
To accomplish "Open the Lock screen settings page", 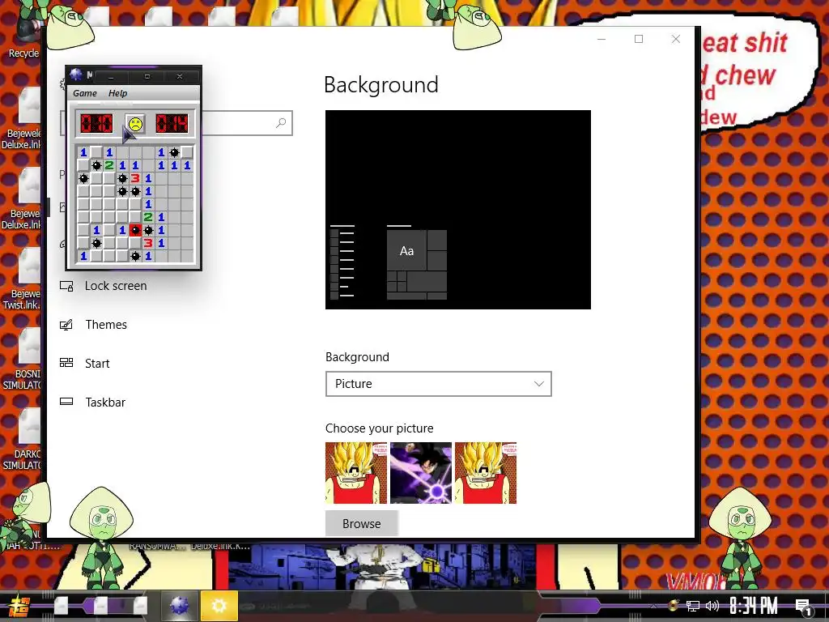I will 103,286.
